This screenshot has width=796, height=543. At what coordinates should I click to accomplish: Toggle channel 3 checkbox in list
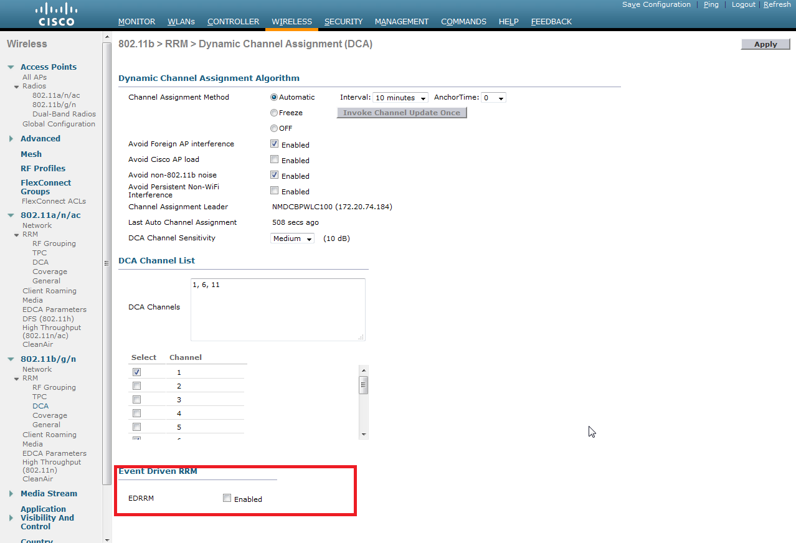136,400
